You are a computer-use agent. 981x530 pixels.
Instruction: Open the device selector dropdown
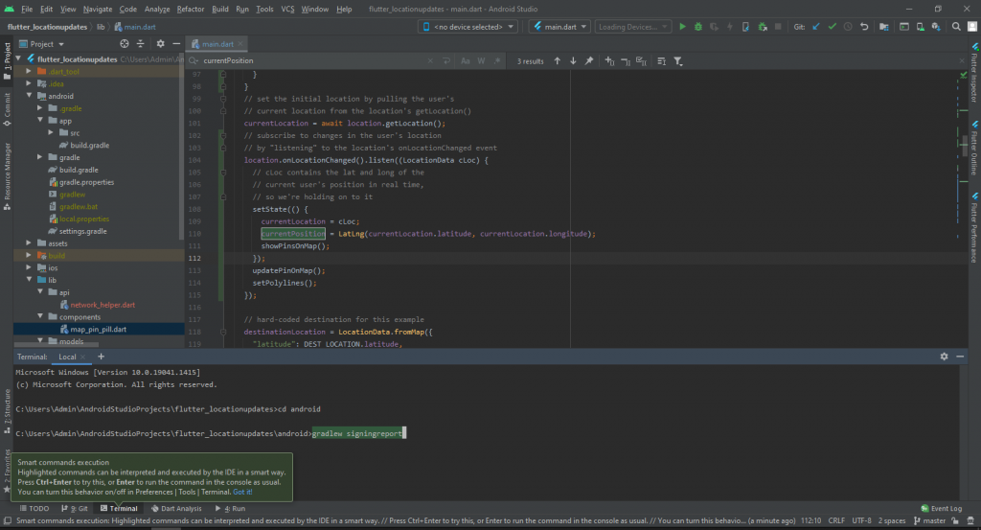tap(468, 27)
